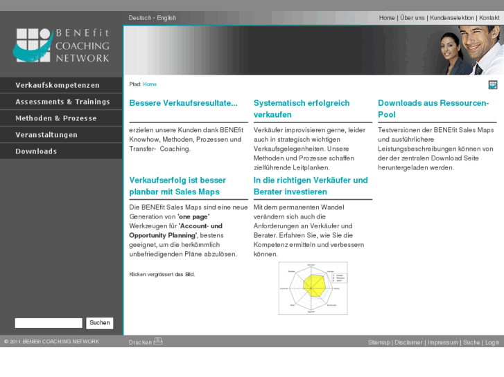The height and width of the screenshot is (377, 504).
Task: Select Downloads in the sidebar
Action: point(61,151)
